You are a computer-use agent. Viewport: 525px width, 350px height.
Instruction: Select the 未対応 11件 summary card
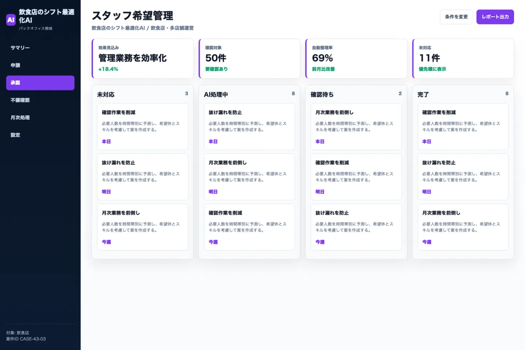[x=463, y=58]
